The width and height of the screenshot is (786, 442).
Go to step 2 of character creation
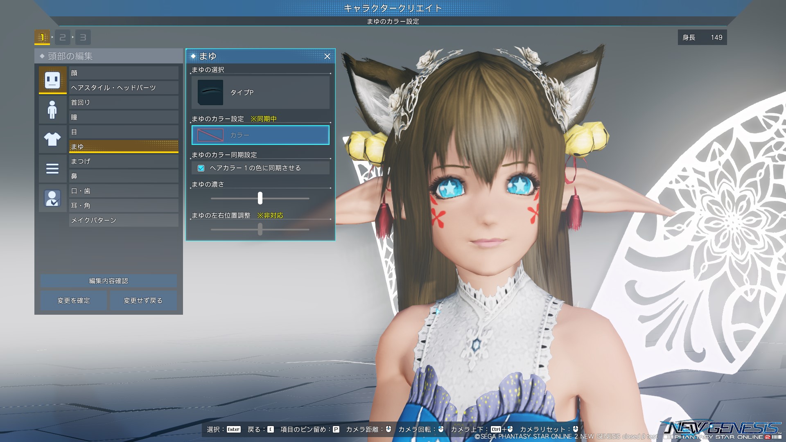(63, 37)
